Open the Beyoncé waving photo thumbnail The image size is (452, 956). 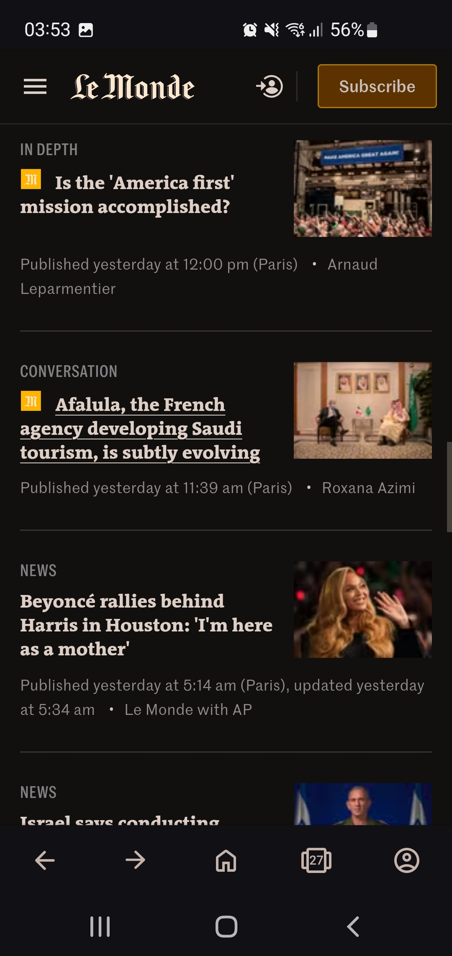point(363,610)
